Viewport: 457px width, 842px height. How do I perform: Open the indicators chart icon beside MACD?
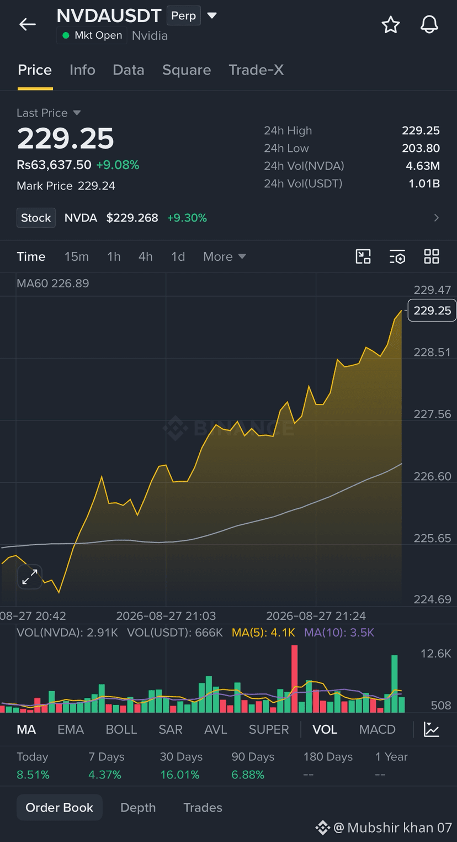coord(432,729)
